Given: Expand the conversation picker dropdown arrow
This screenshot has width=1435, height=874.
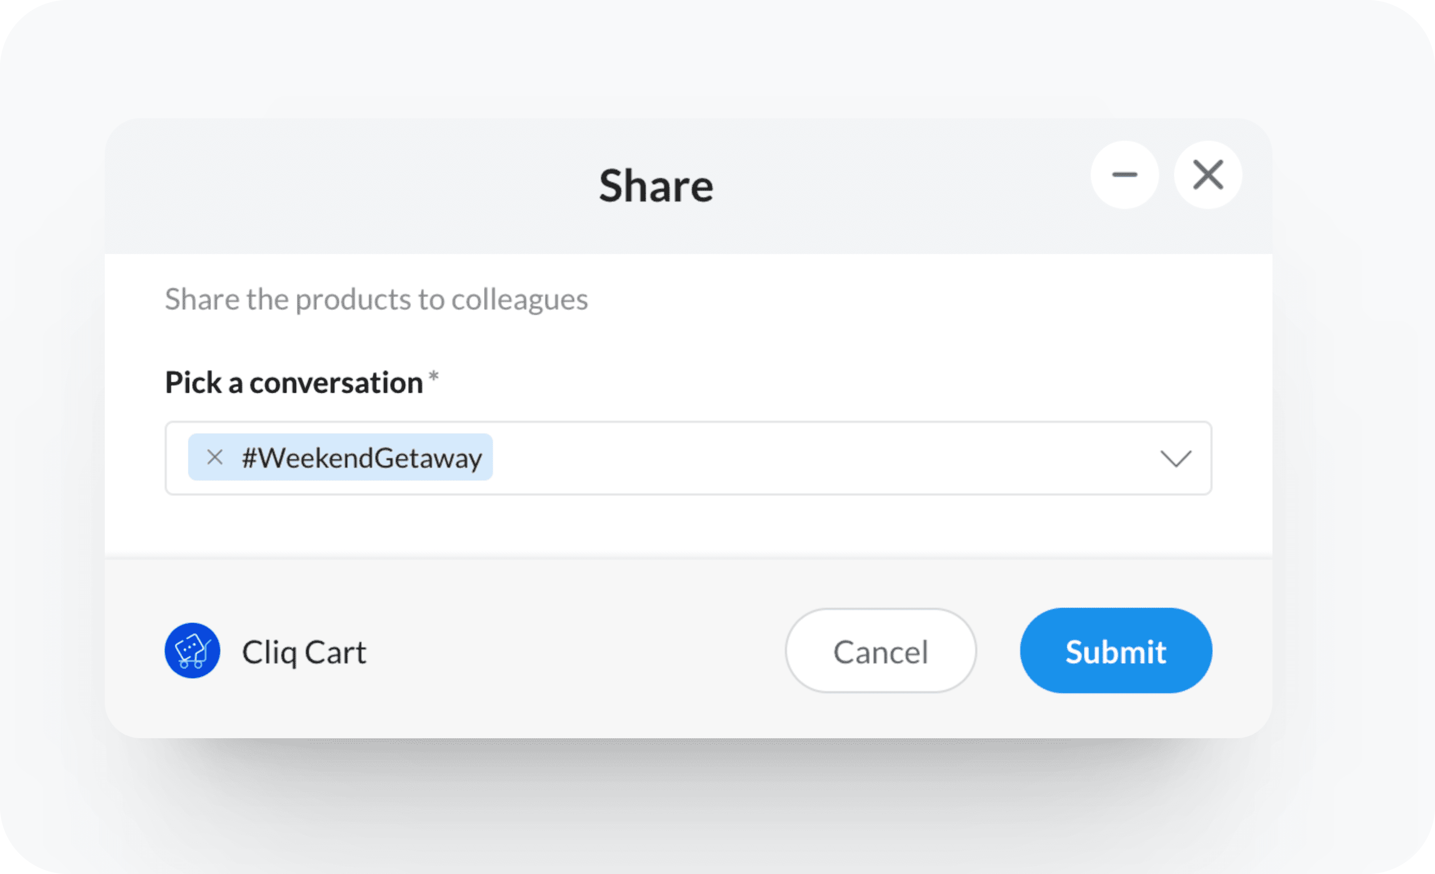Looking at the screenshot, I should point(1175,458).
